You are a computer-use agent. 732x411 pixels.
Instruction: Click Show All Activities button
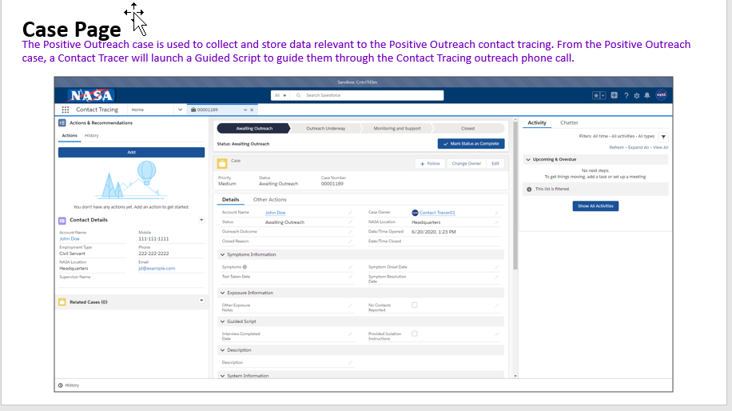pos(595,206)
